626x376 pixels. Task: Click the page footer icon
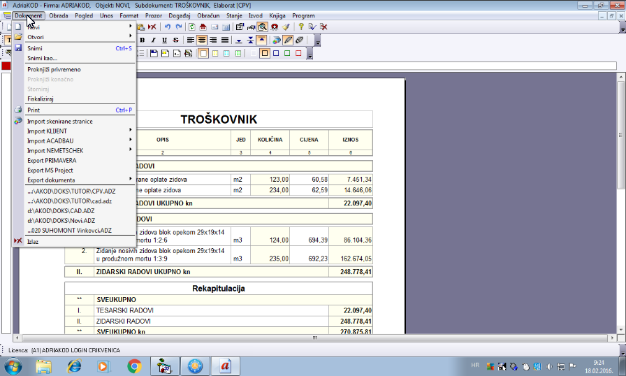point(177,53)
